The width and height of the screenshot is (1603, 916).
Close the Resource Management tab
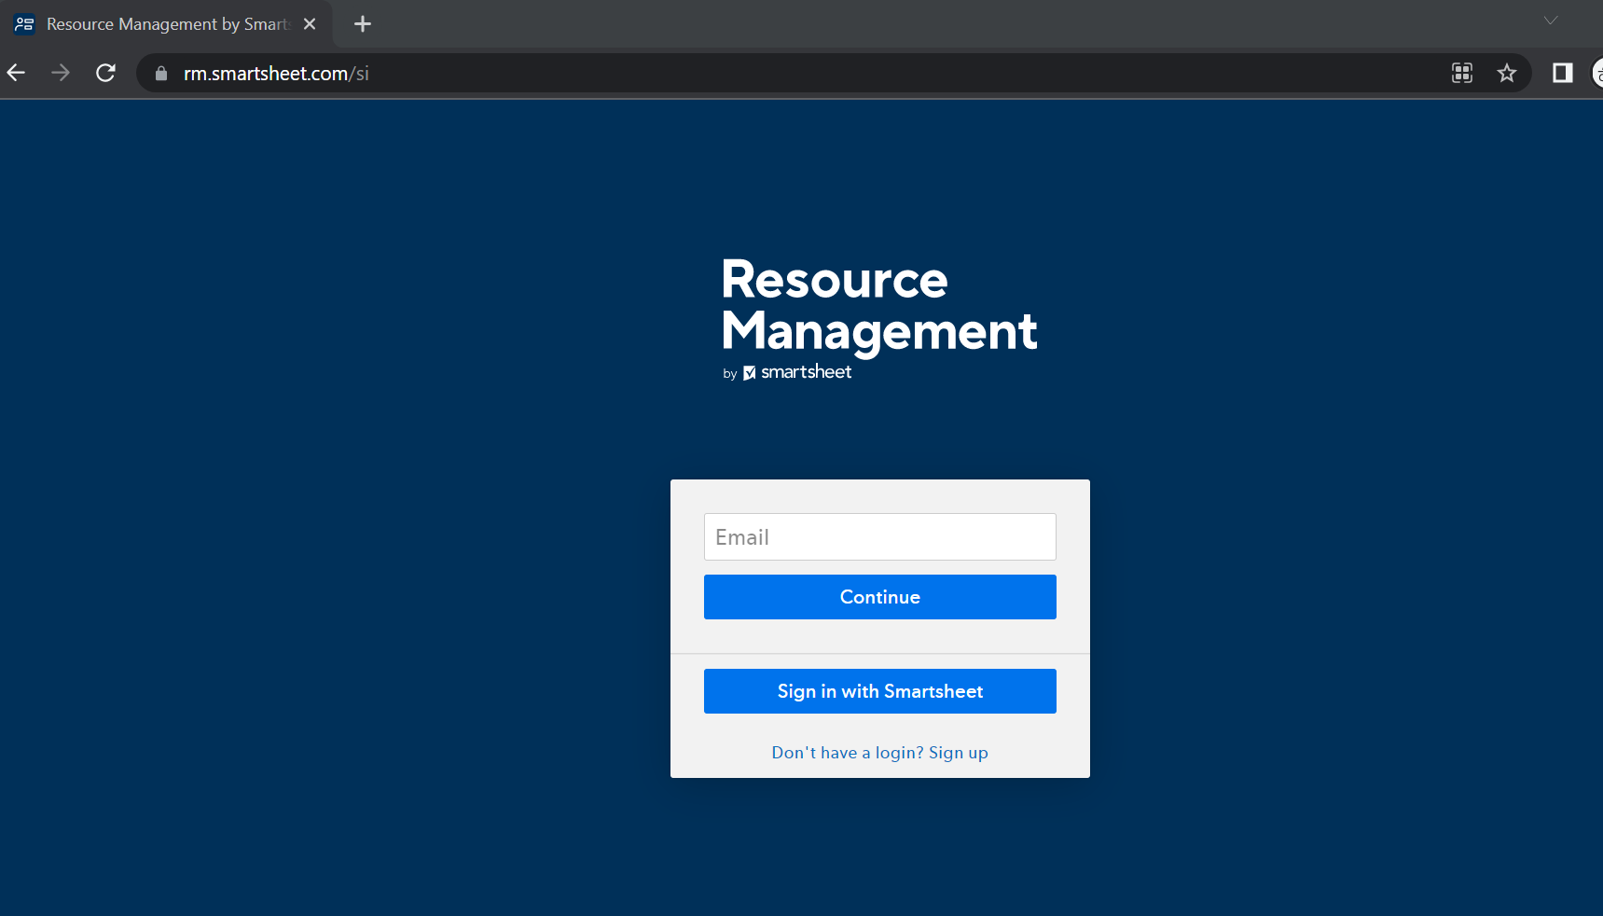(x=310, y=24)
